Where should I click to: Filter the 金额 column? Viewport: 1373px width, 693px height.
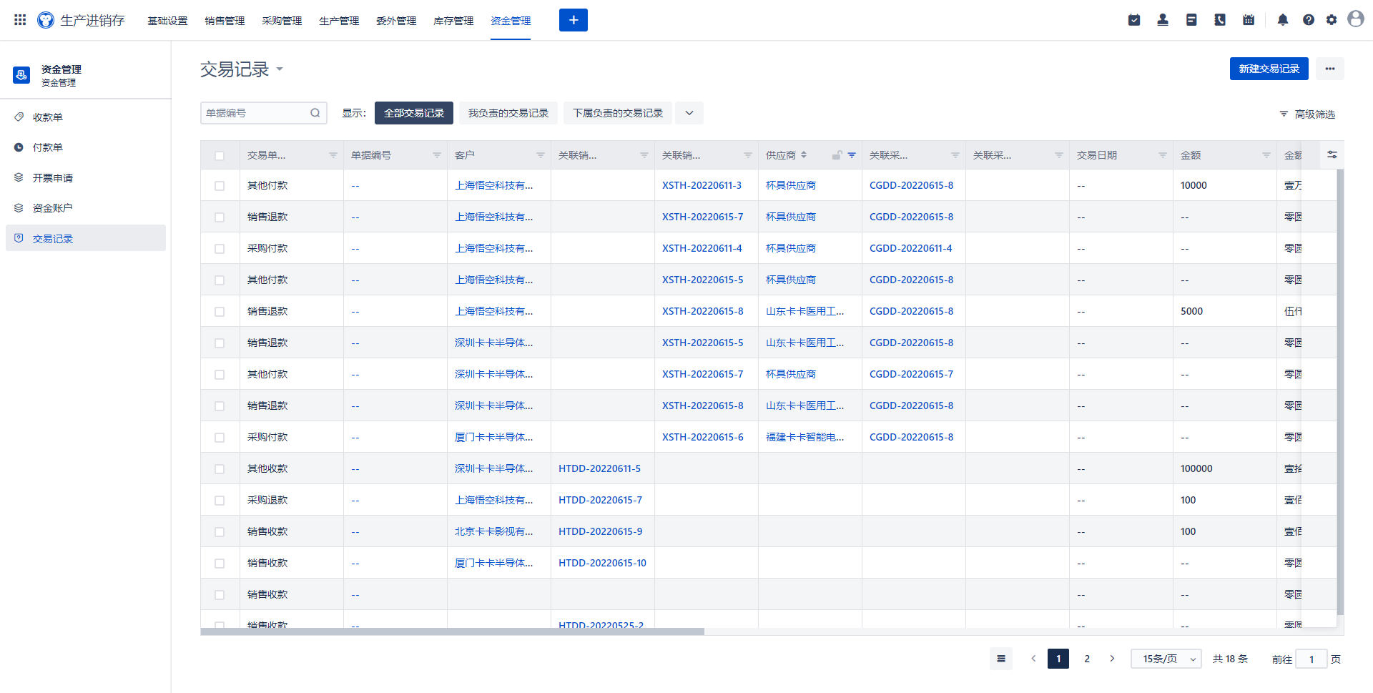point(1266,155)
